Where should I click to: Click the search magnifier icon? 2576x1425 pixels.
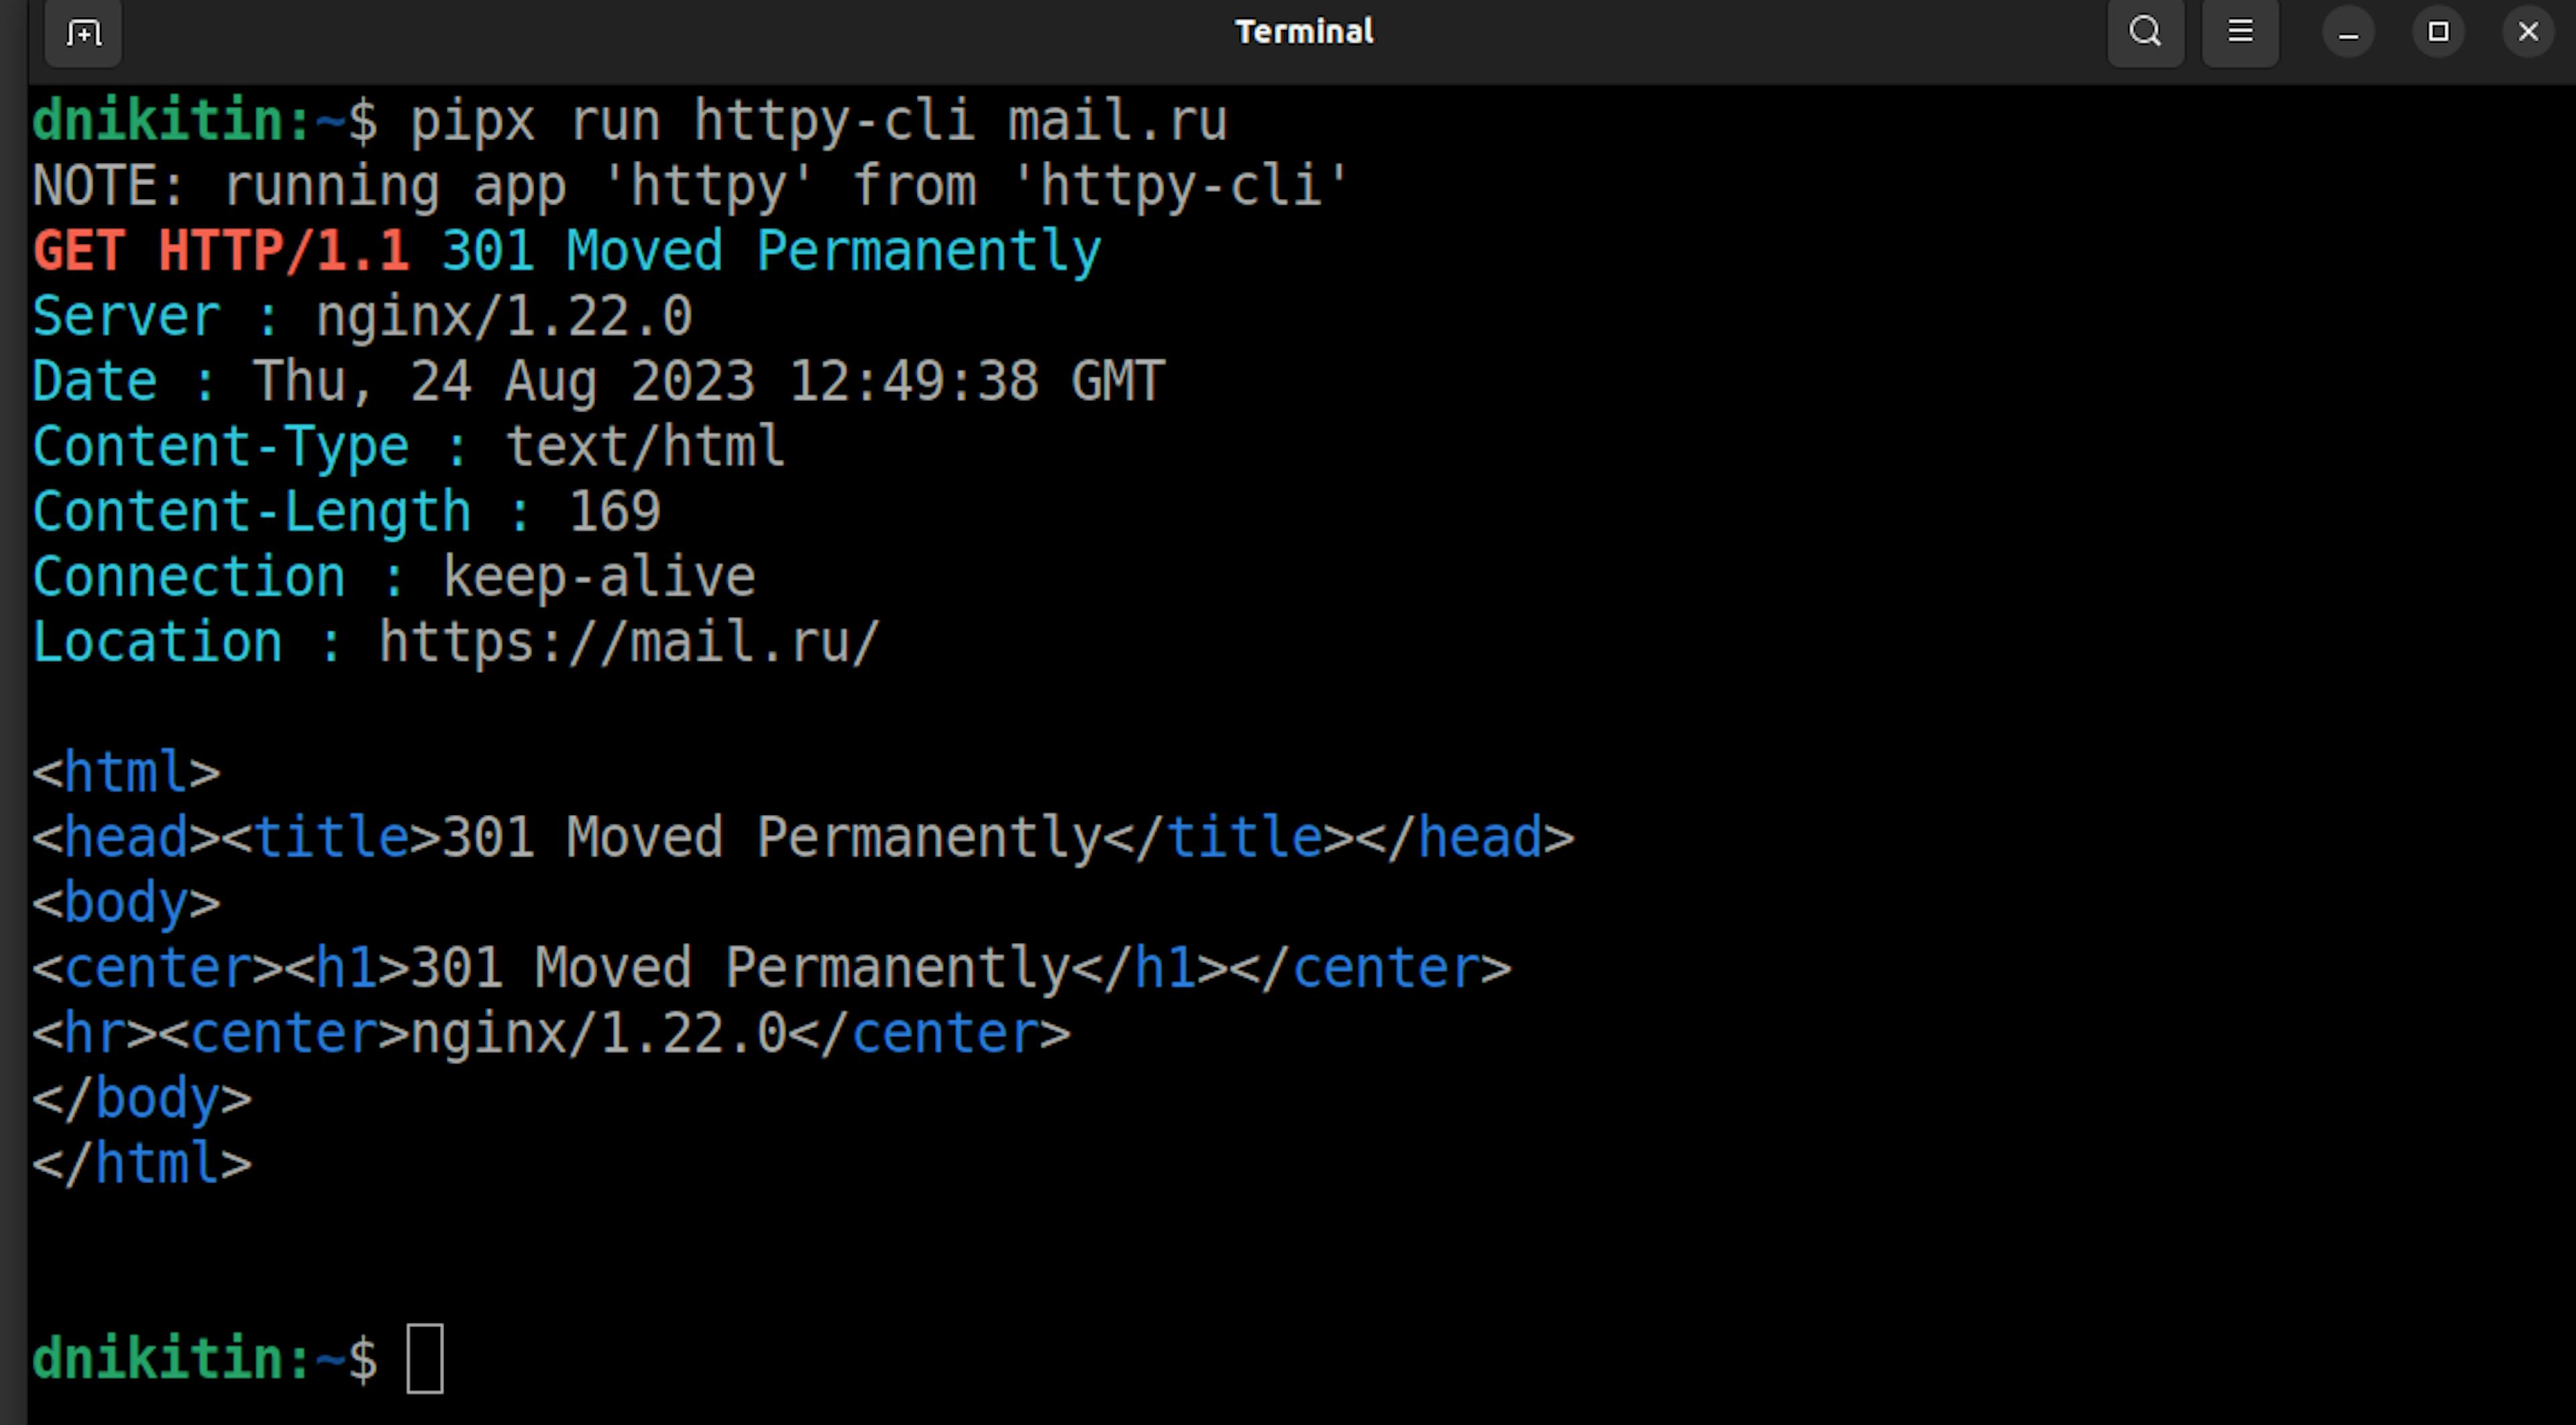click(2145, 33)
